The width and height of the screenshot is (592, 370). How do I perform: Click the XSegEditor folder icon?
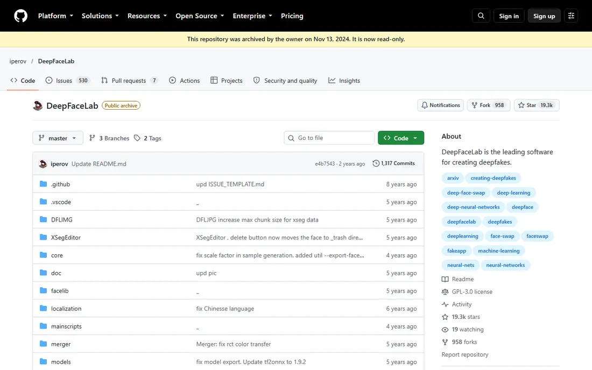44,237
